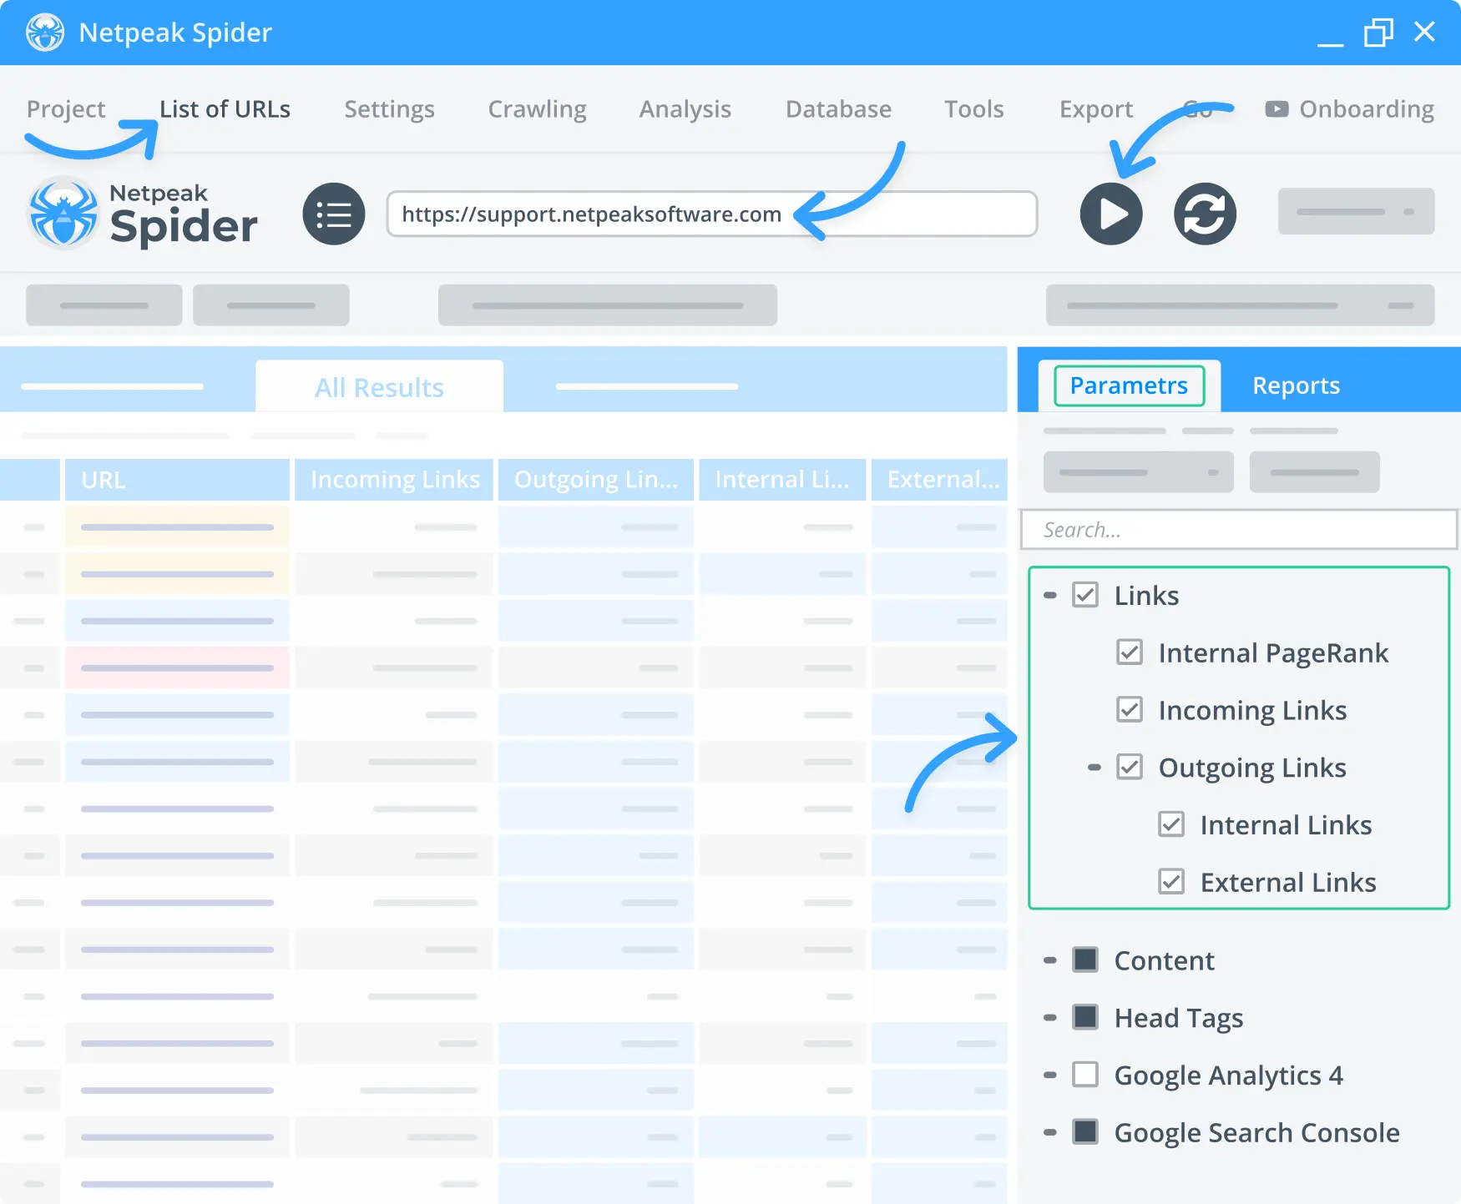Expand the Content group

1050,960
